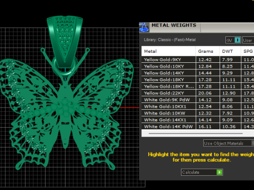Sort by the Metal column header
Viewport: 254px width, 190px height.
[x=168, y=51]
